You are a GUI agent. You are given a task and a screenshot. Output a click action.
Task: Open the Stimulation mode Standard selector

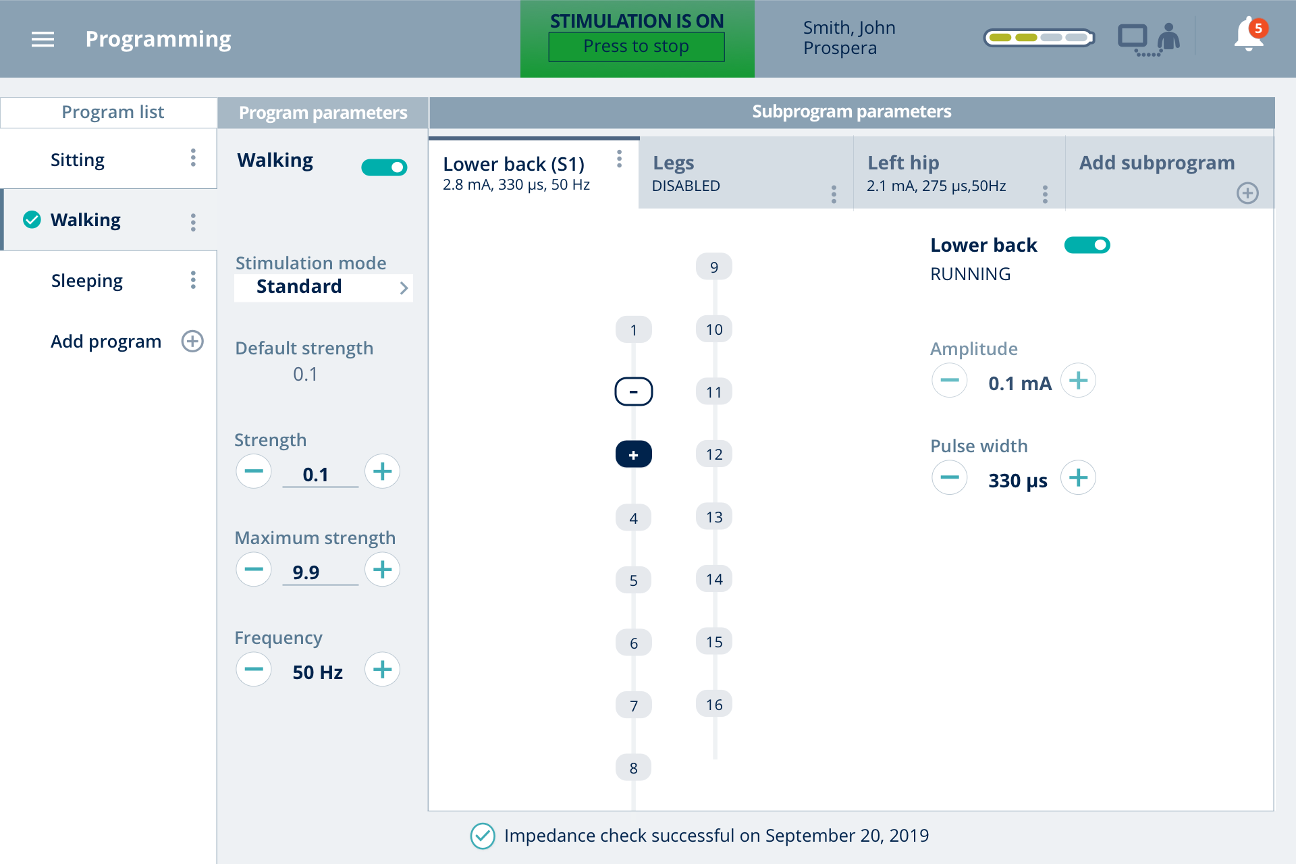click(x=323, y=287)
